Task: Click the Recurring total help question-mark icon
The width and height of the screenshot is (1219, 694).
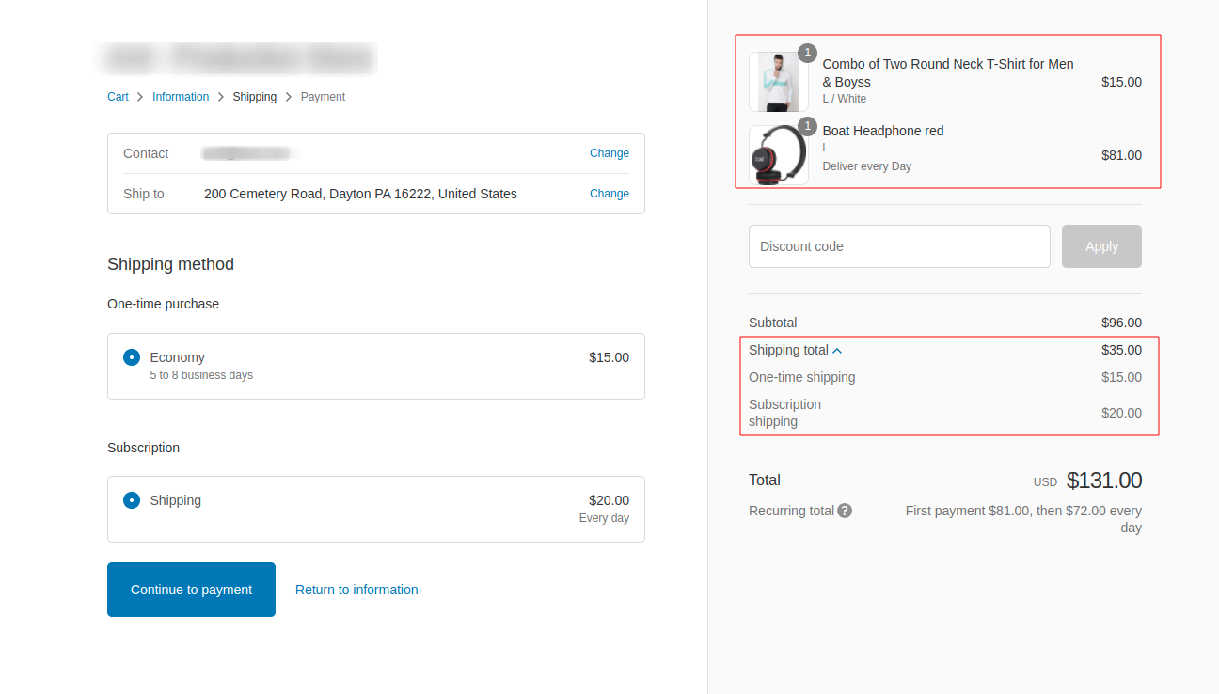Action: (845, 511)
